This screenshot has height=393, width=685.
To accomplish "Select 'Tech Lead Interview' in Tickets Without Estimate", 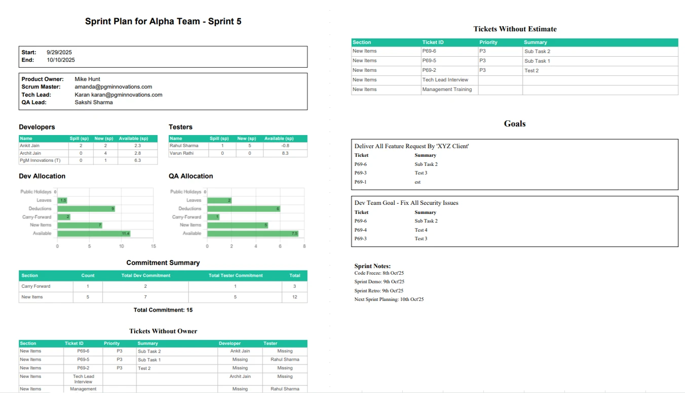I will point(445,80).
